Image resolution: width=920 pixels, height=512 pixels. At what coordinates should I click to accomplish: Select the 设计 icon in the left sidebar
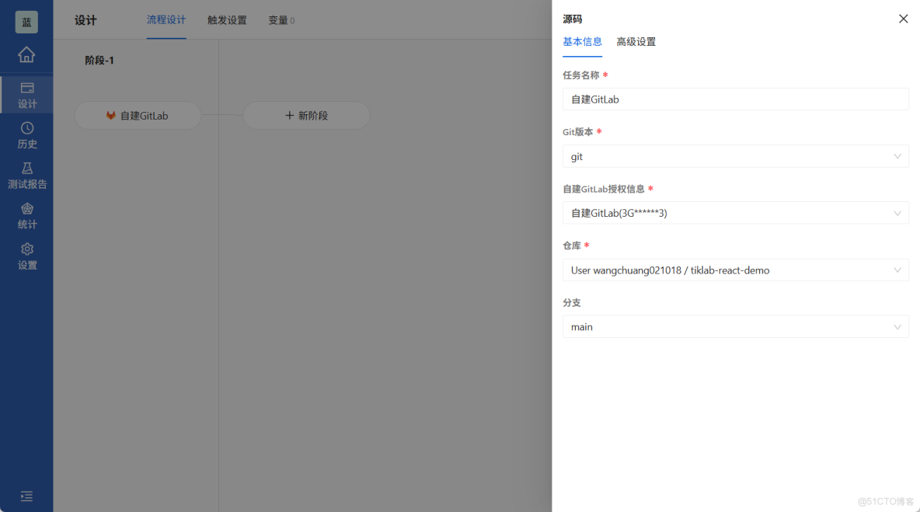tap(26, 94)
